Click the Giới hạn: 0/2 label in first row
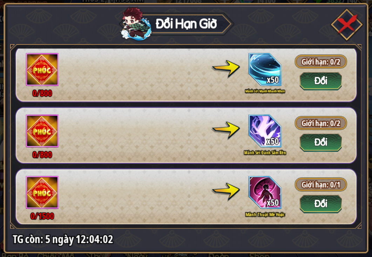The image size is (372, 257). click(x=321, y=62)
